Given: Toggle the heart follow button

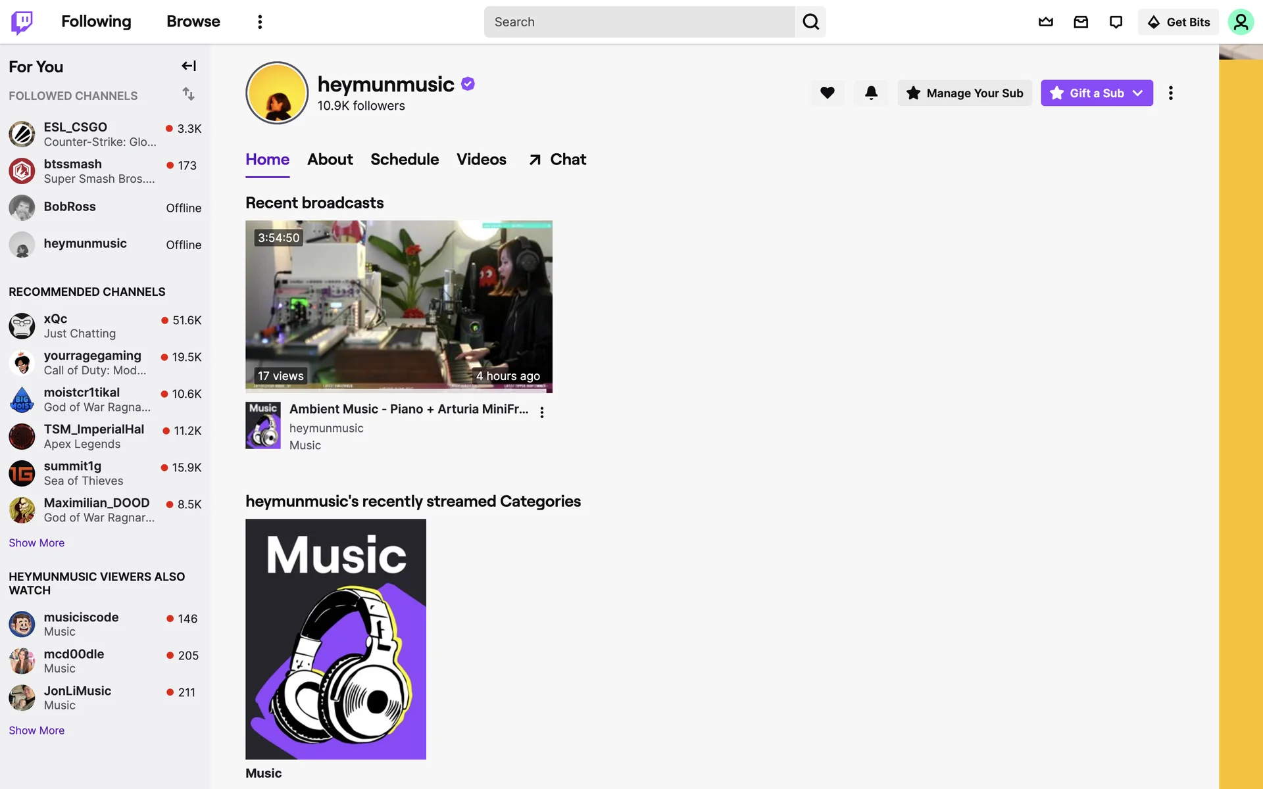Looking at the screenshot, I should 828,93.
